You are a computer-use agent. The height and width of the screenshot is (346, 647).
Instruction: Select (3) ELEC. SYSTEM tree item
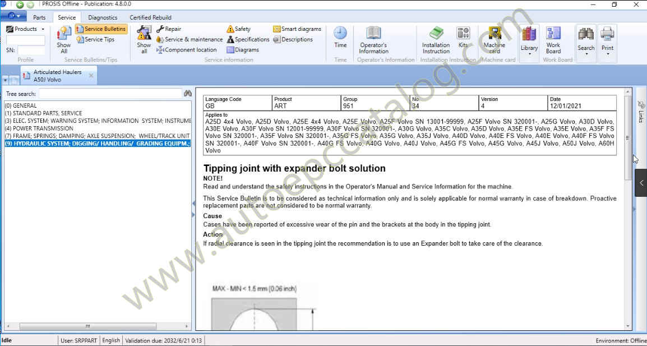pos(98,121)
